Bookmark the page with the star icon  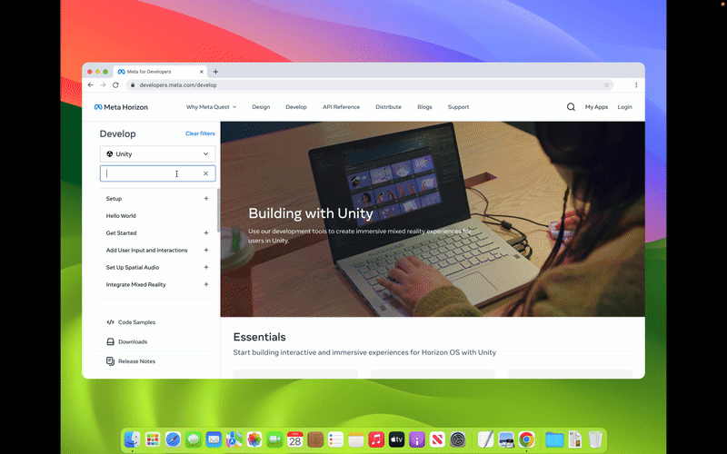606,84
